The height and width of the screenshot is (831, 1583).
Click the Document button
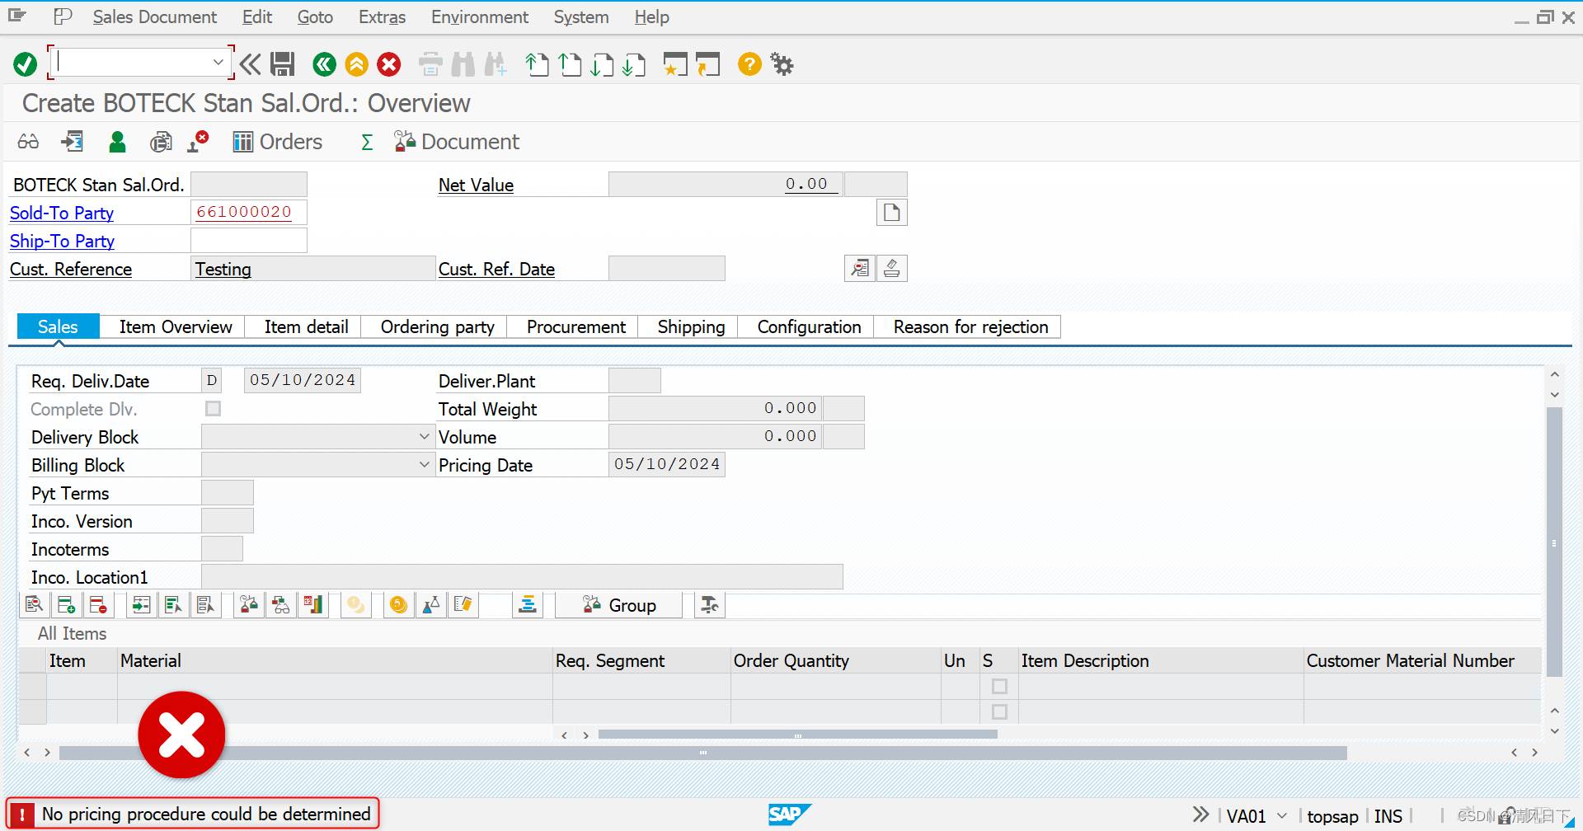pyautogui.click(x=457, y=142)
